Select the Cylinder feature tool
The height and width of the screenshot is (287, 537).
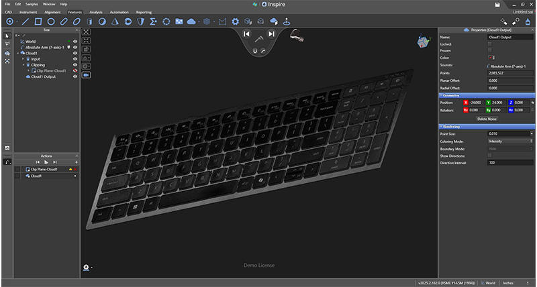pyautogui.click(x=89, y=21)
